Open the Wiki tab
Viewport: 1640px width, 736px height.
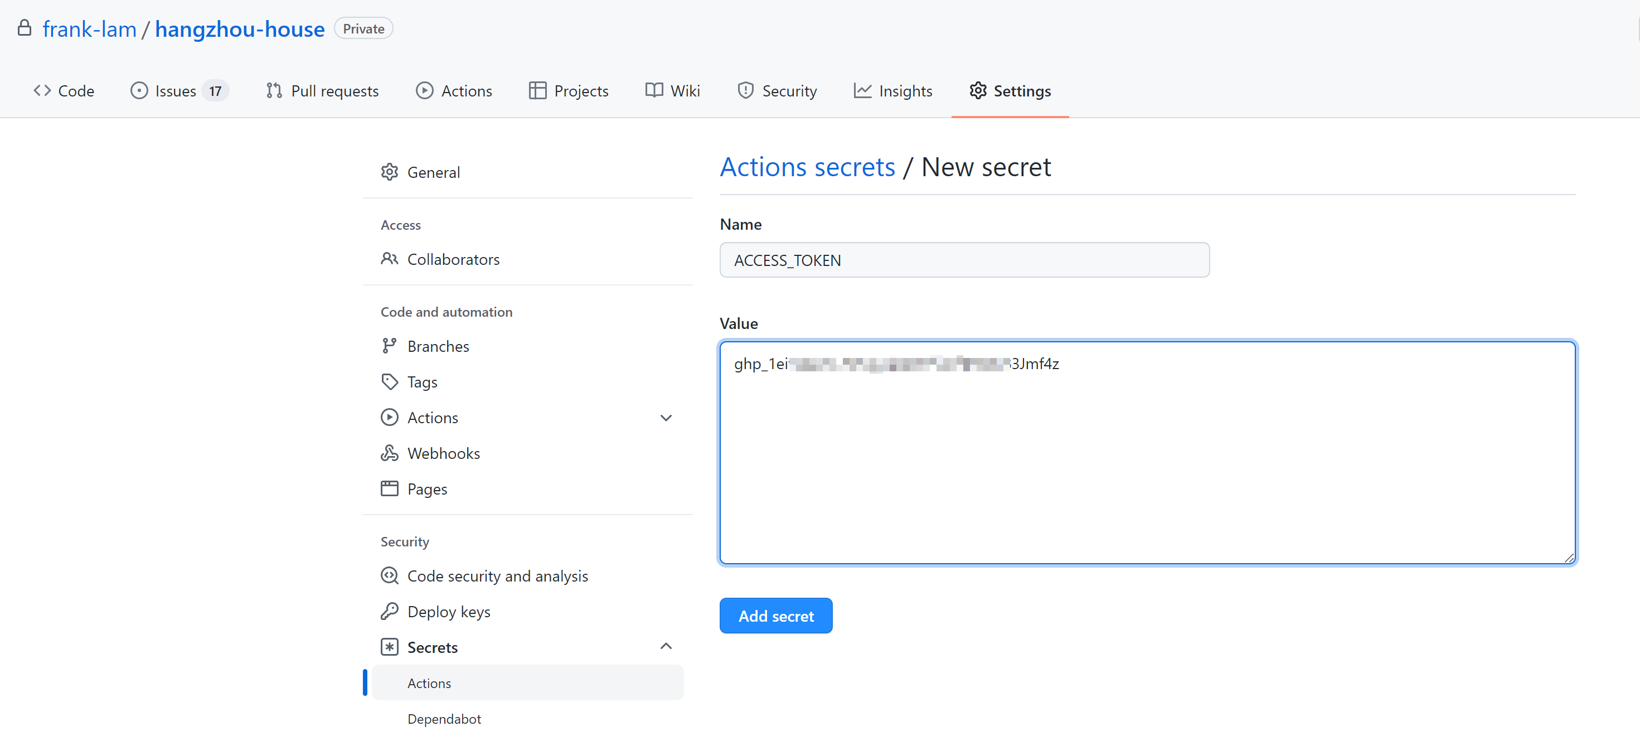click(672, 91)
